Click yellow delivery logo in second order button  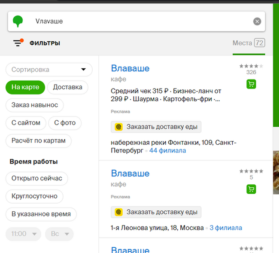[x=118, y=212]
